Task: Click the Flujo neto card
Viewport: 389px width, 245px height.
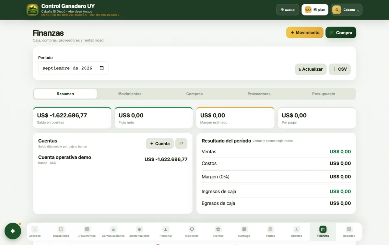Action: [x=154, y=118]
